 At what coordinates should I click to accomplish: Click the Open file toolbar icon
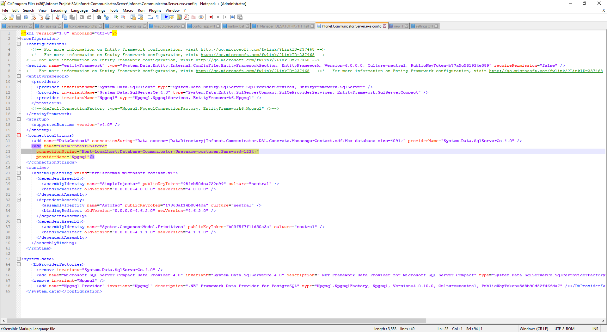click(11, 17)
